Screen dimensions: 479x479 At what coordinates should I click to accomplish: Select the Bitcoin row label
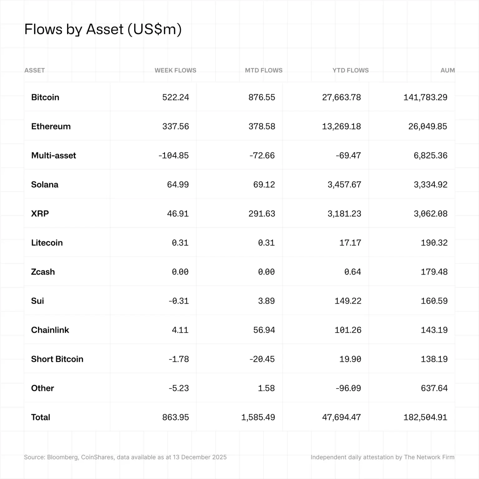click(x=45, y=97)
